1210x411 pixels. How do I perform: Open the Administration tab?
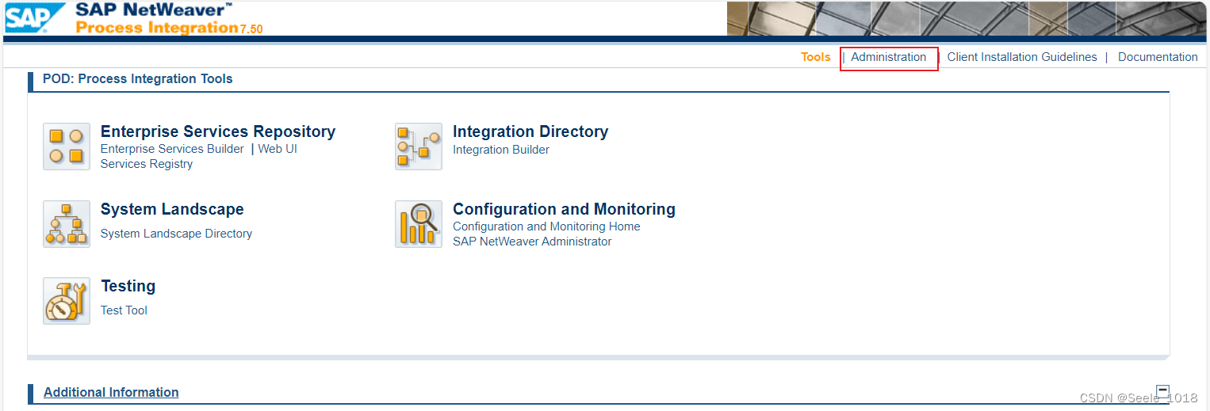tap(888, 57)
